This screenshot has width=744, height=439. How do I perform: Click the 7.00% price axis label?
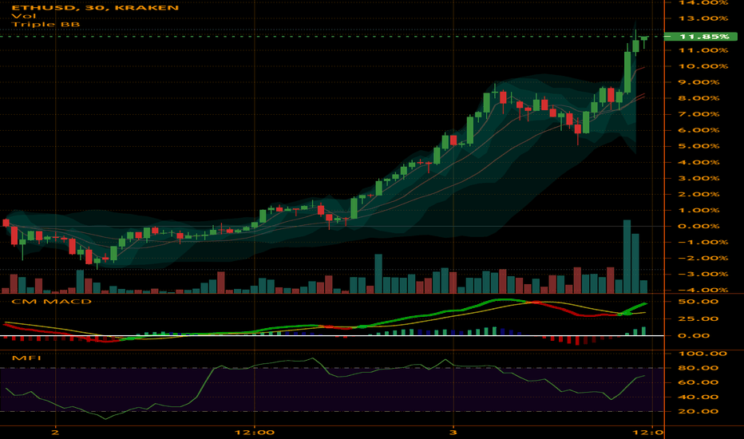(698, 114)
